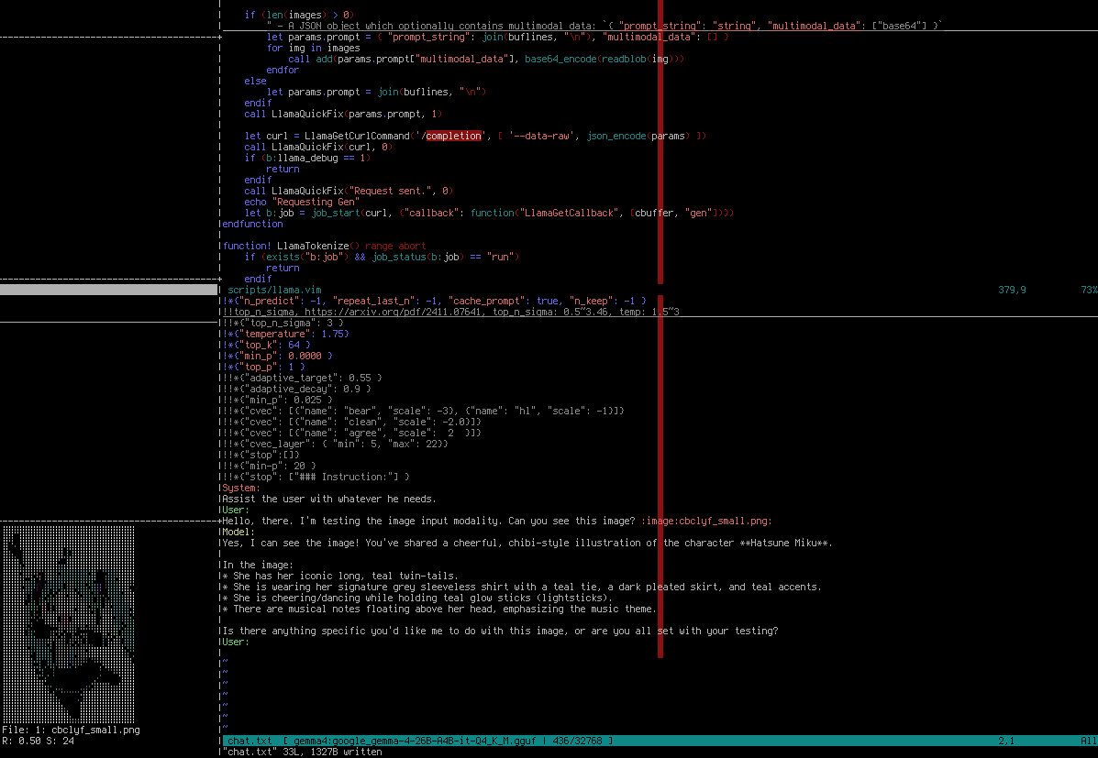This screenshot has width=1098, height=758.
Task: Click the ASCII-art Miku image preview
Action: click(69, 623)
